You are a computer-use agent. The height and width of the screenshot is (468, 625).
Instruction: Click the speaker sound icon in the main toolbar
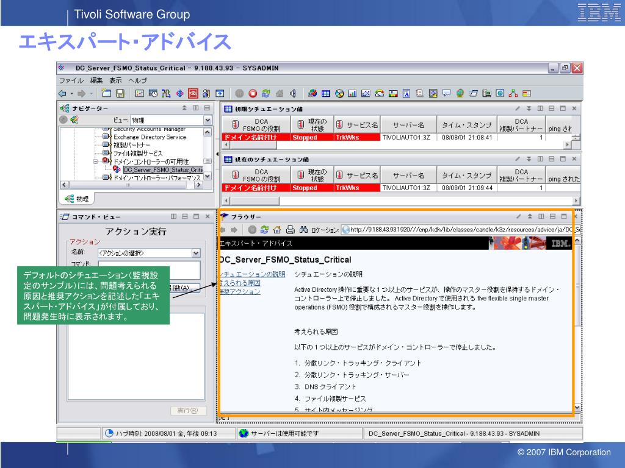pos(293,93)
